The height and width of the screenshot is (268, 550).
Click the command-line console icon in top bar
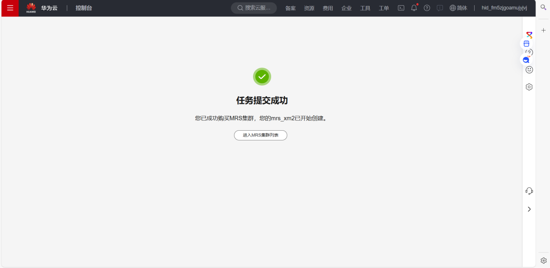click(401, 8)
